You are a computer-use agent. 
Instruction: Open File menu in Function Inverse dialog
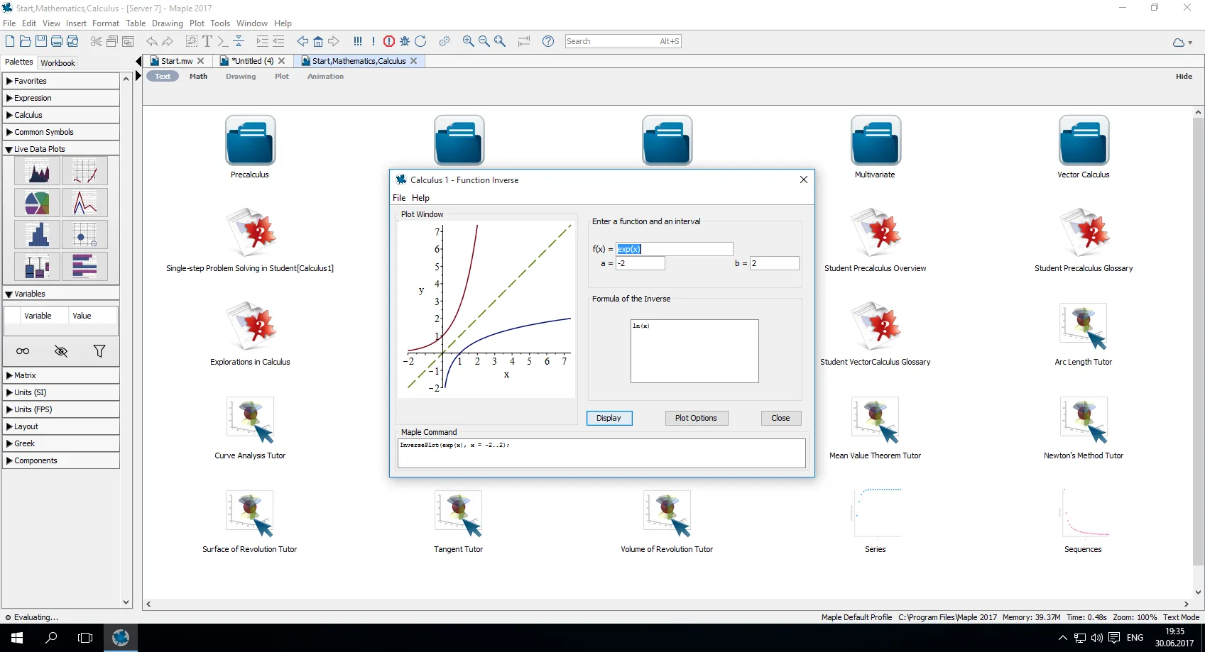click(399, 198)
